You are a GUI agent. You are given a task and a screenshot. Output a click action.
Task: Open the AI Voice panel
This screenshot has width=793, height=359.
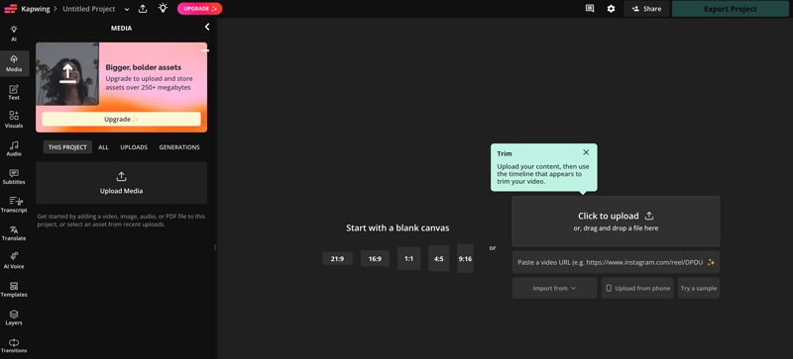14,261
